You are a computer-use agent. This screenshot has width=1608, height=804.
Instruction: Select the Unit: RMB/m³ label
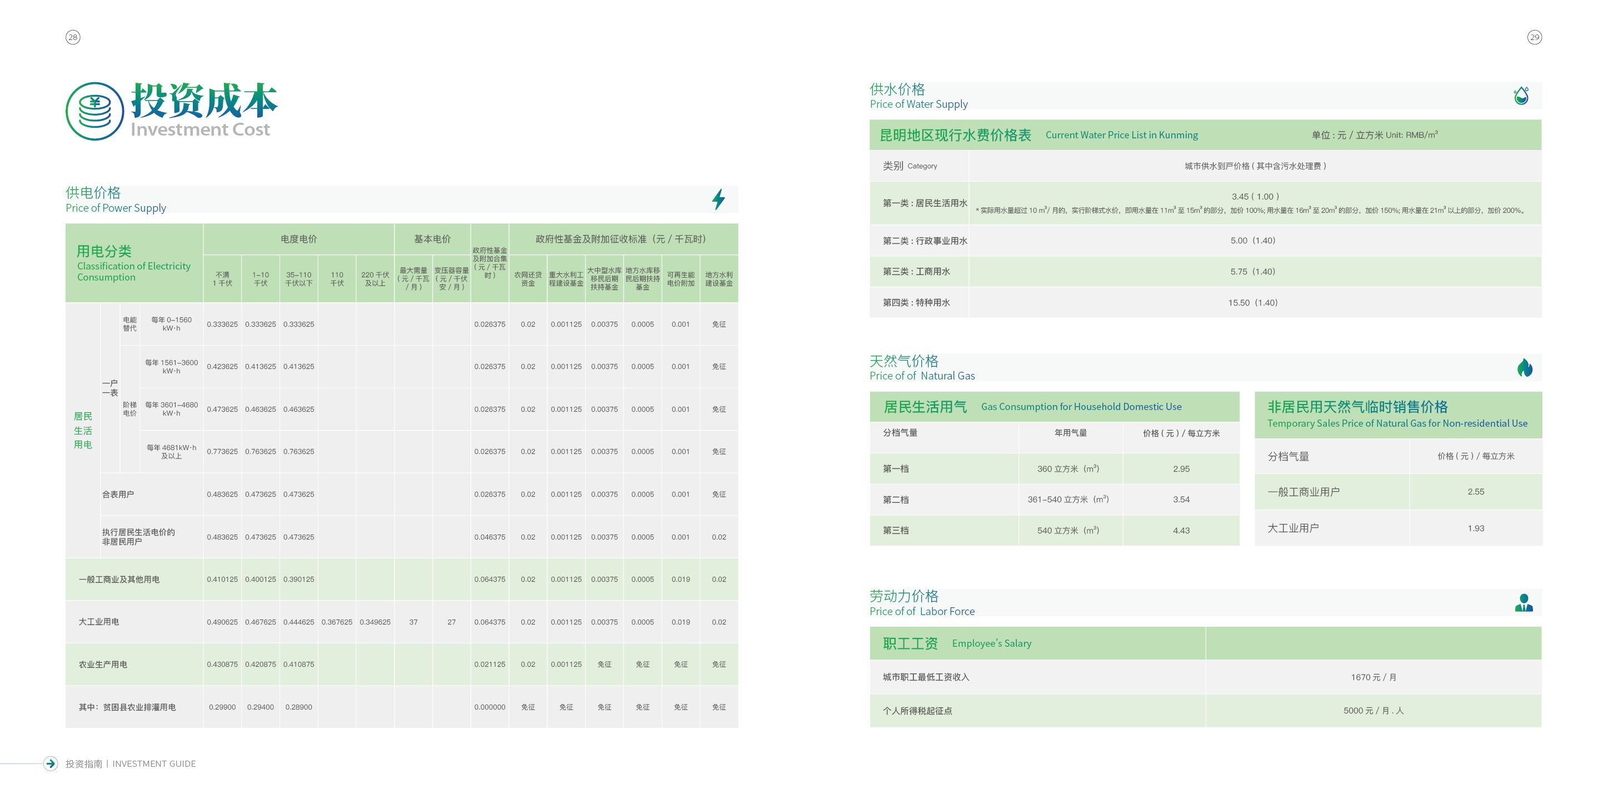click(1412, 134)
